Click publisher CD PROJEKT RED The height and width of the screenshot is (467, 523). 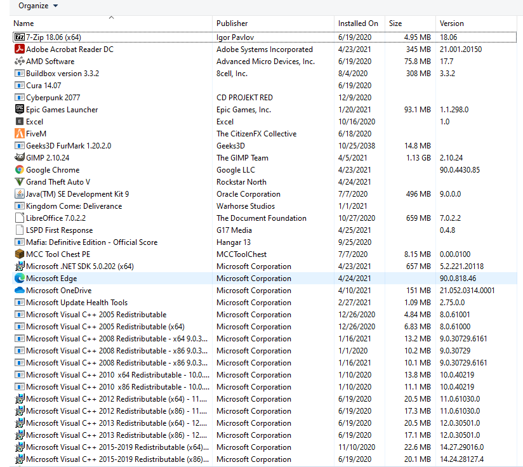tap(244, 98)
